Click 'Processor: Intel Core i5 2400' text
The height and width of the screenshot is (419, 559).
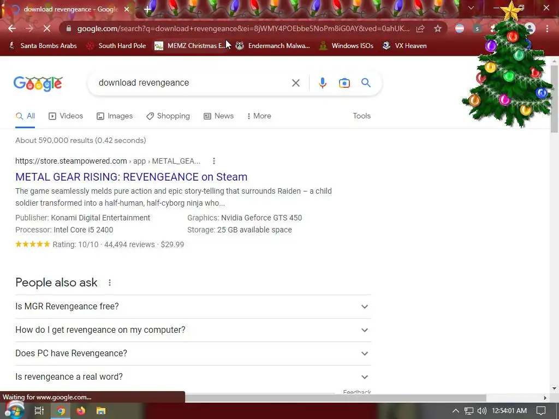(64, 230)
